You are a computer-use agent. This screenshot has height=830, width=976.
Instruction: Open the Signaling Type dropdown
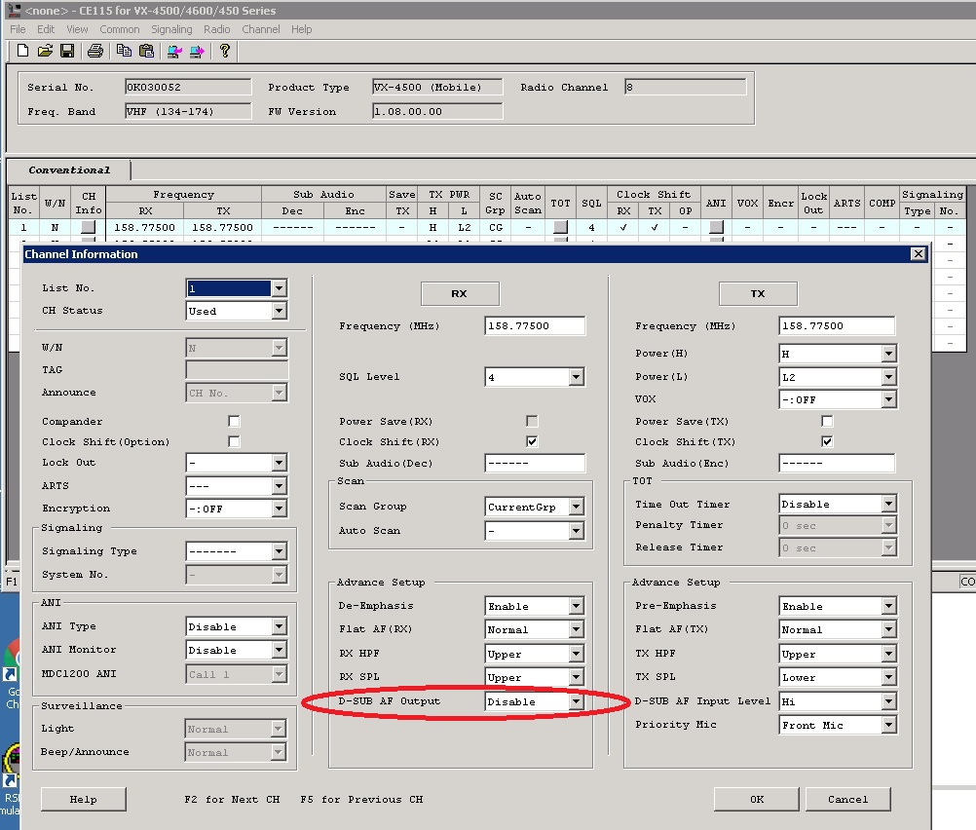click(x=279, y=551)
